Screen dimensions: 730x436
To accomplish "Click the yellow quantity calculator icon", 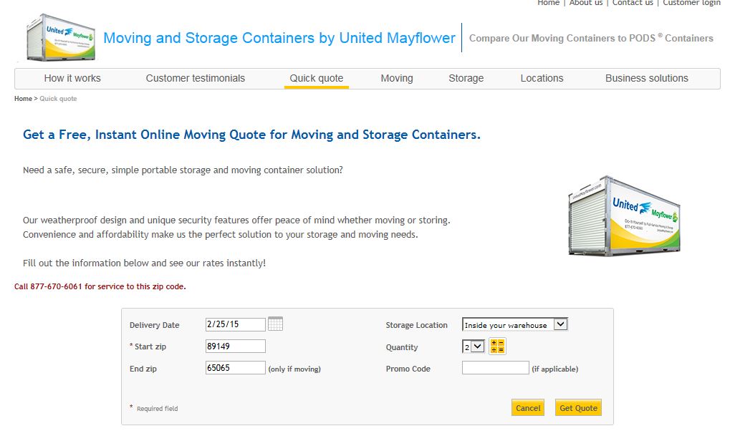I will point(497,347).
